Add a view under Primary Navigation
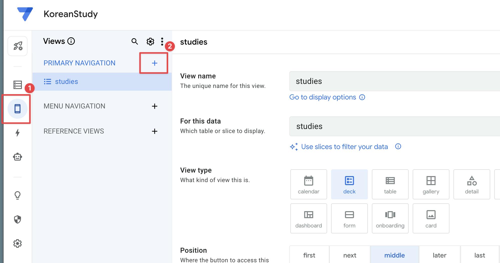 point(154,63)
